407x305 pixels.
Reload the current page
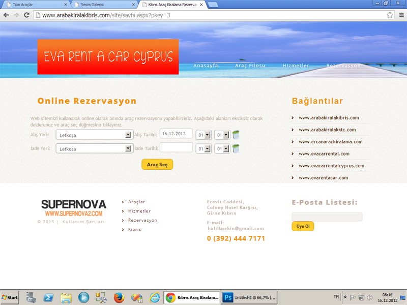click(26, 15)
